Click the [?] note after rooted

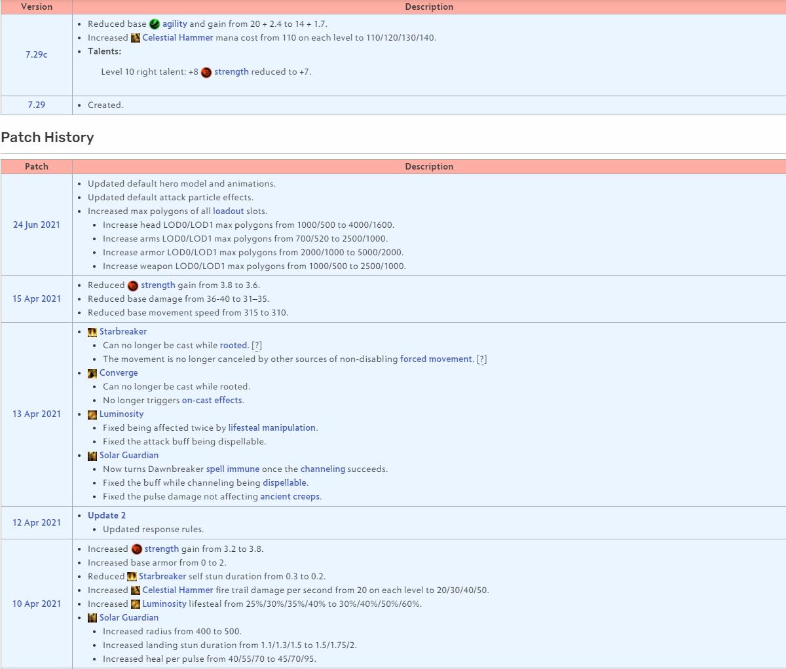click(257, 346)
